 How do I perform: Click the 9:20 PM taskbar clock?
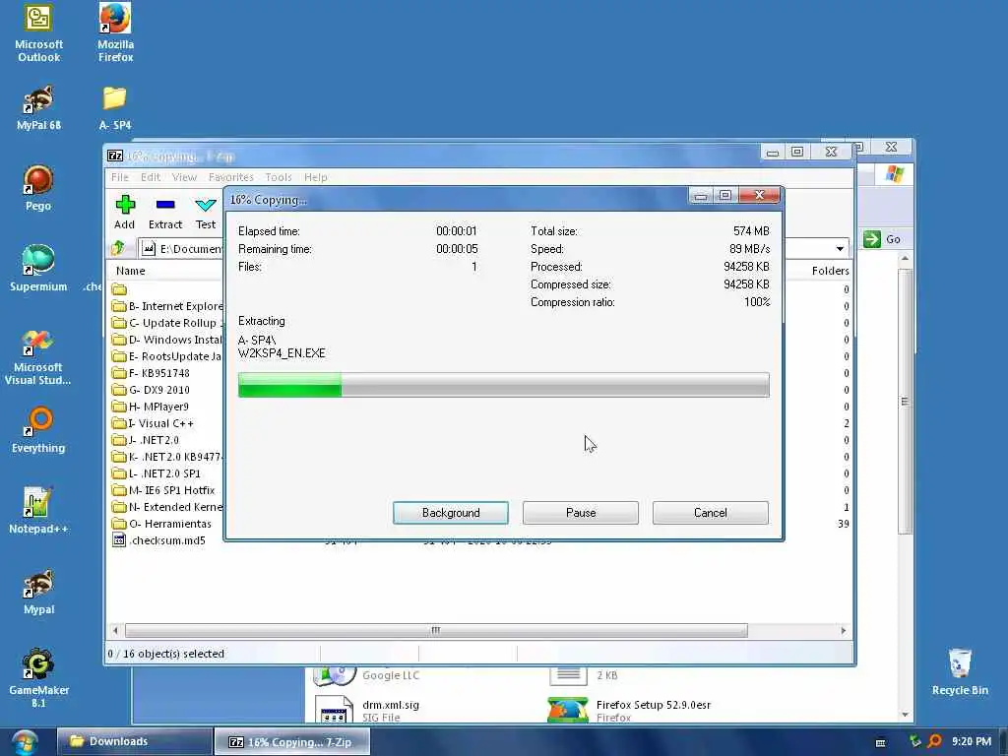pyautogui.click(x=972, y=741)
